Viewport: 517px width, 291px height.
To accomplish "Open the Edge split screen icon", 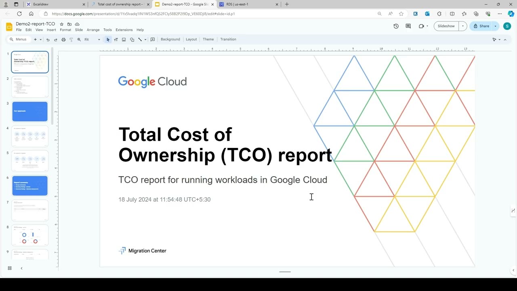I will point(452,14).
